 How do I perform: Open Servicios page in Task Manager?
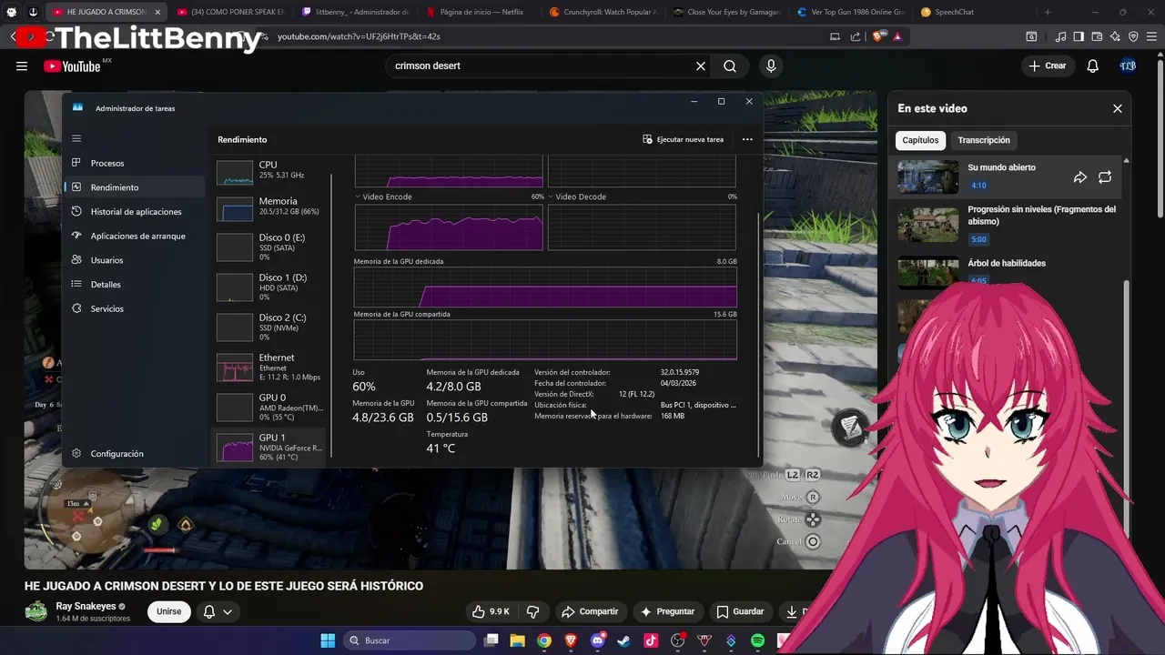click(x=135, y=308)
